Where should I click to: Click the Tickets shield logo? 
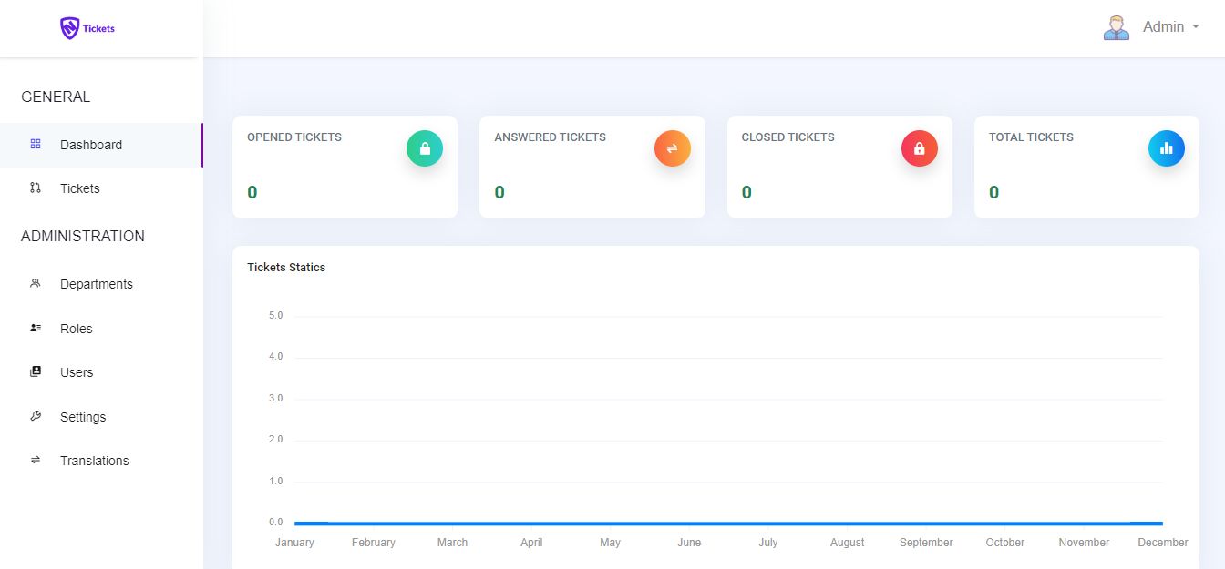[x=70, y=28]
